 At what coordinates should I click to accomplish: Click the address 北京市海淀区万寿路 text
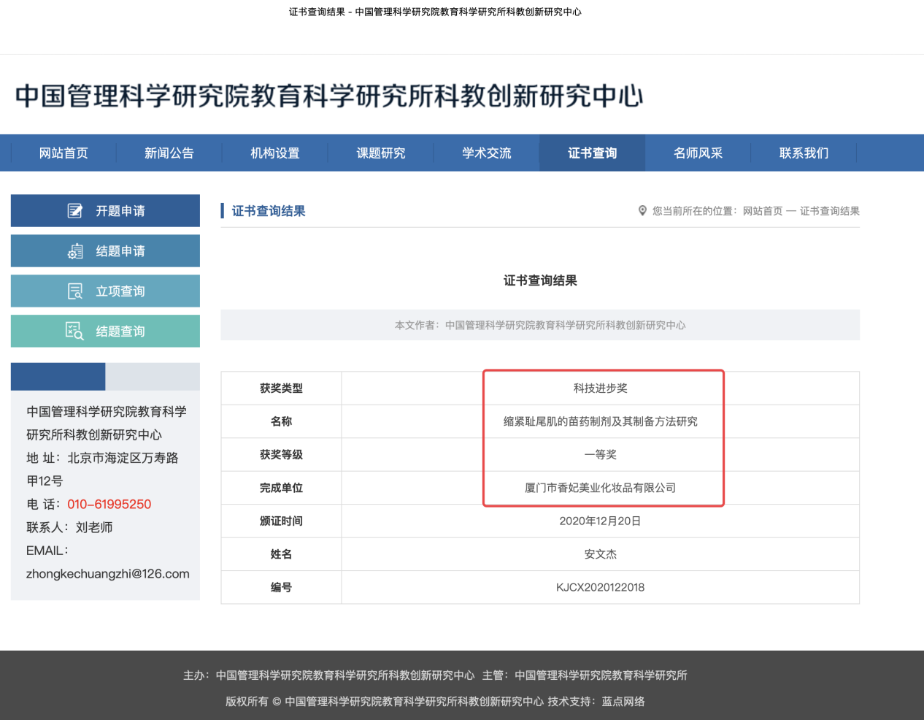123,458
